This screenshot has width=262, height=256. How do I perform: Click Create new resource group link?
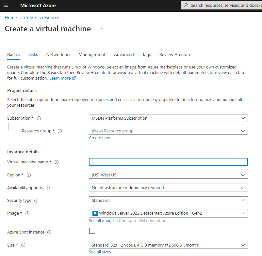click(99, 138)
